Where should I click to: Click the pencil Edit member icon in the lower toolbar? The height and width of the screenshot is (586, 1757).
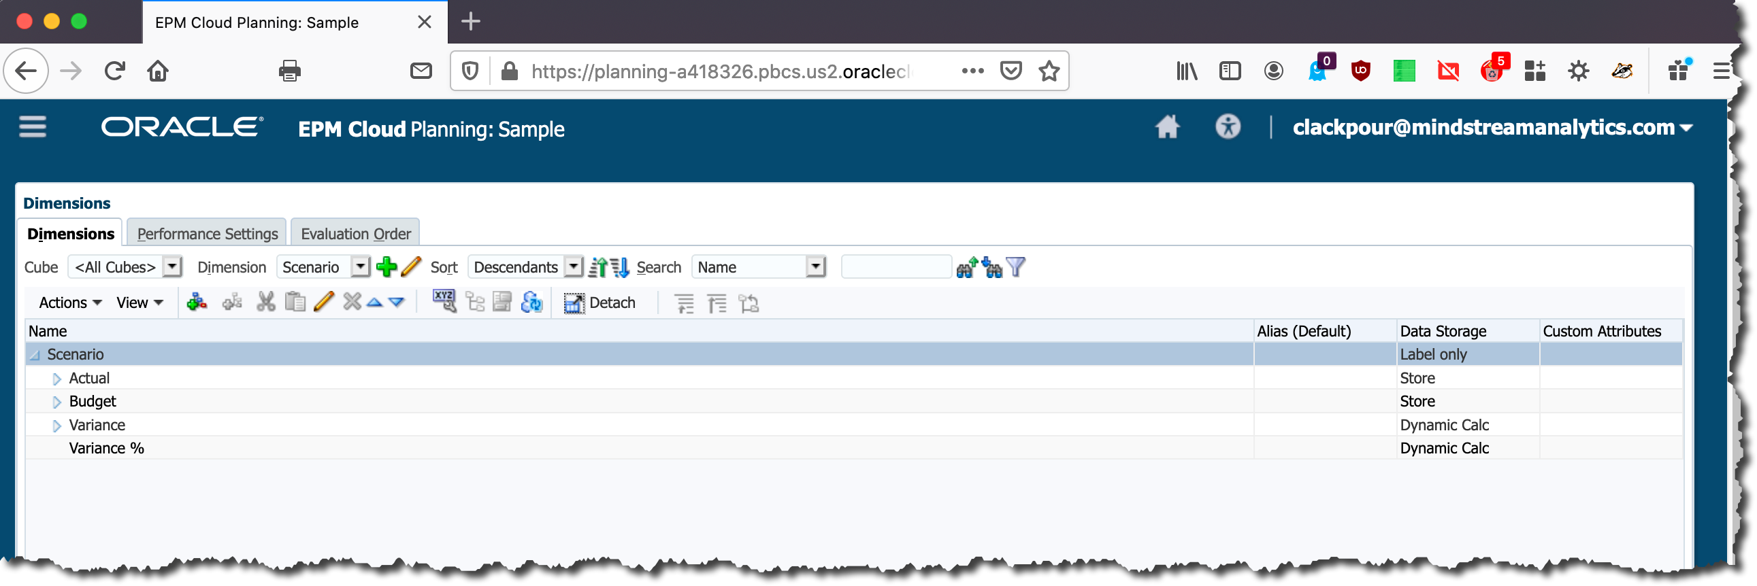click(324, 303)
